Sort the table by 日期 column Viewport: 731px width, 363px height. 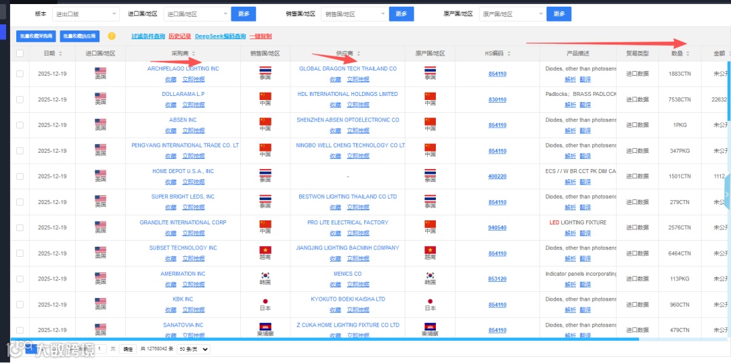pos(60,53)
